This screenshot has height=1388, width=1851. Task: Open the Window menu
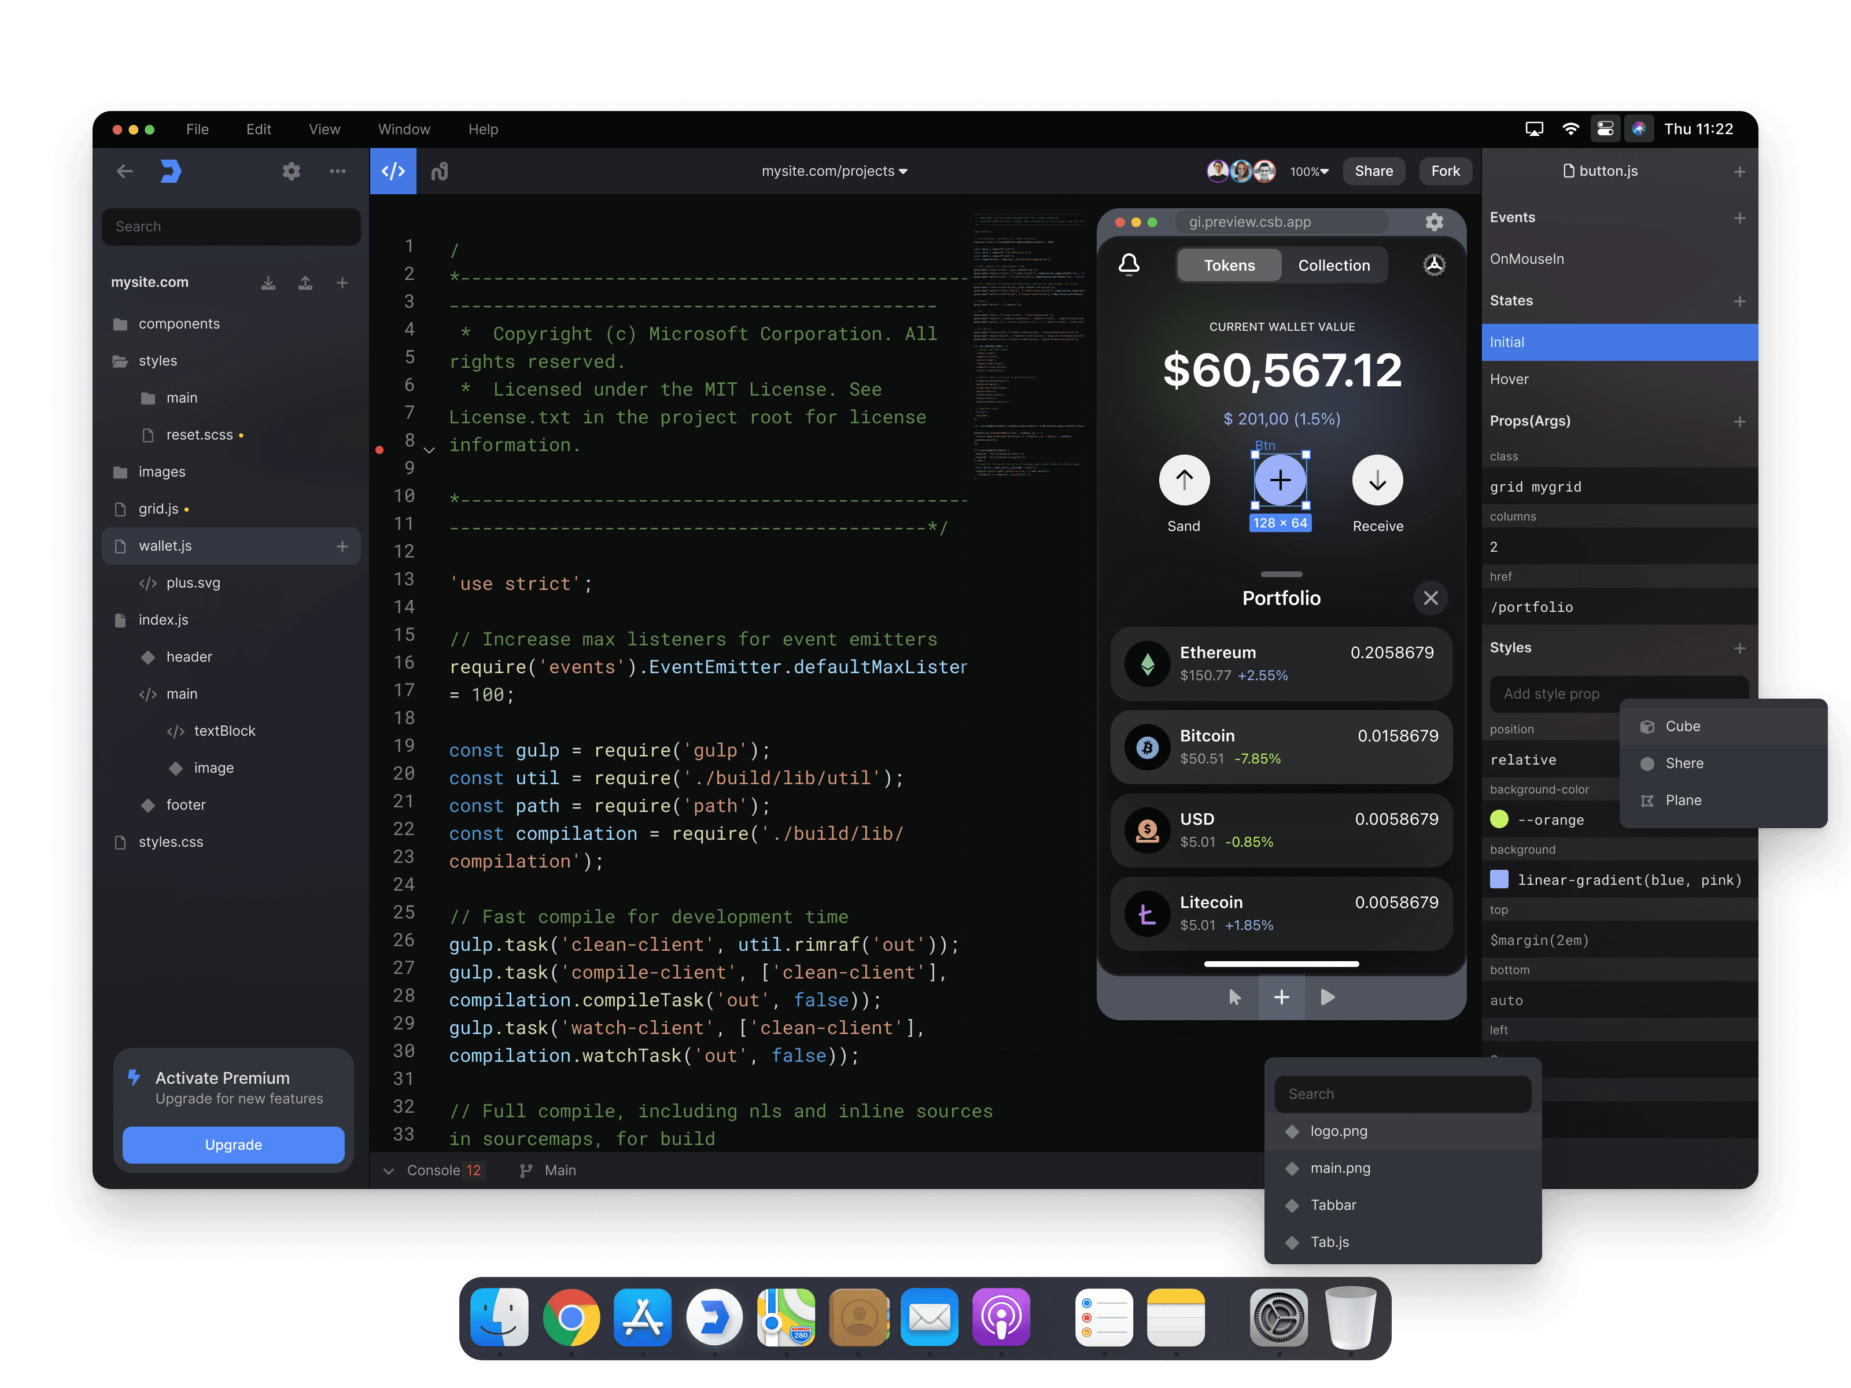click(x=403, y=130)
